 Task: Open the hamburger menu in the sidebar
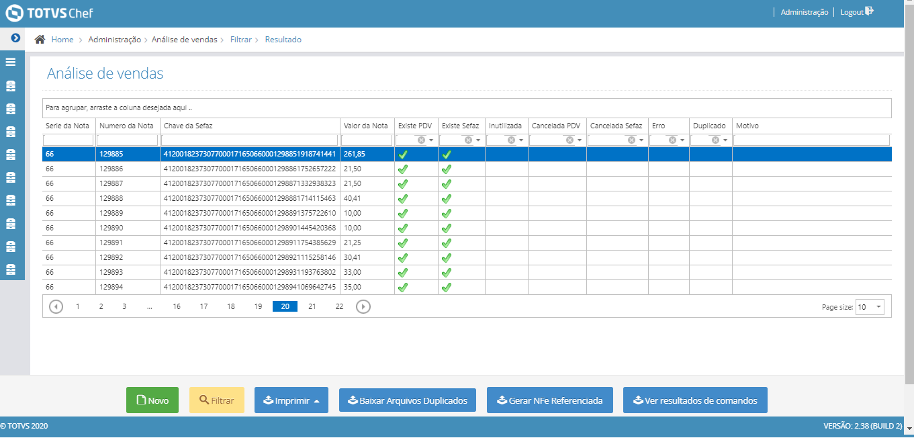pyautogui.click(x=11, y=61)
